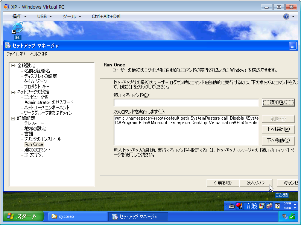The width and height of the screenshot is (301, 225).
Task: Select タイム ゾーン in the tree
Action: click(x=35, y=81)
